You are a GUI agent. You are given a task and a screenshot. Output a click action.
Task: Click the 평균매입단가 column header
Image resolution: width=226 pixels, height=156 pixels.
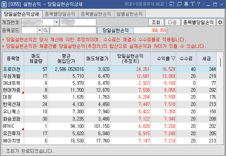66,58
